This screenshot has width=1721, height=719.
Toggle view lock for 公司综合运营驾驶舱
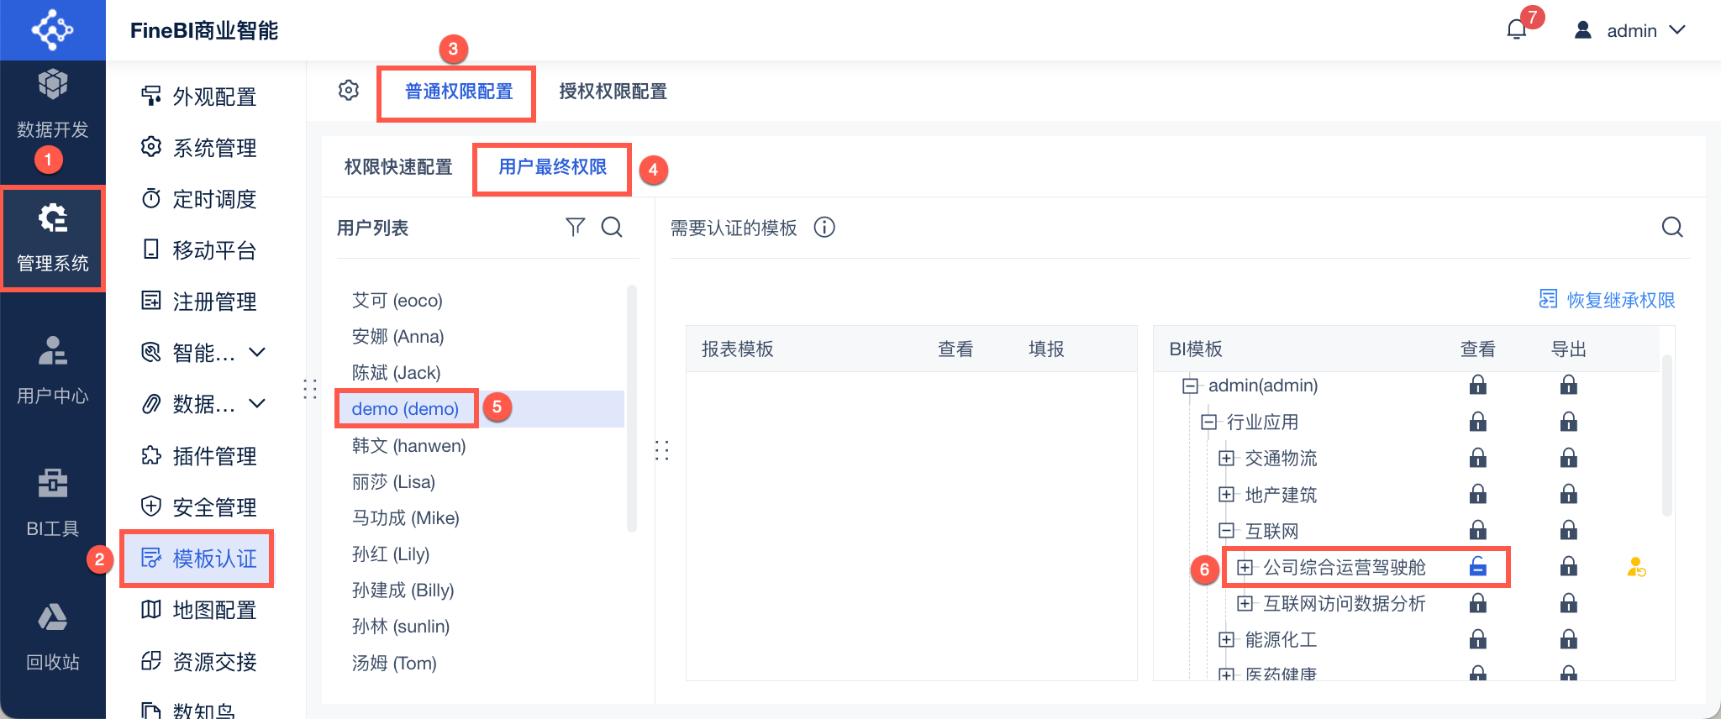(1477, 568)
